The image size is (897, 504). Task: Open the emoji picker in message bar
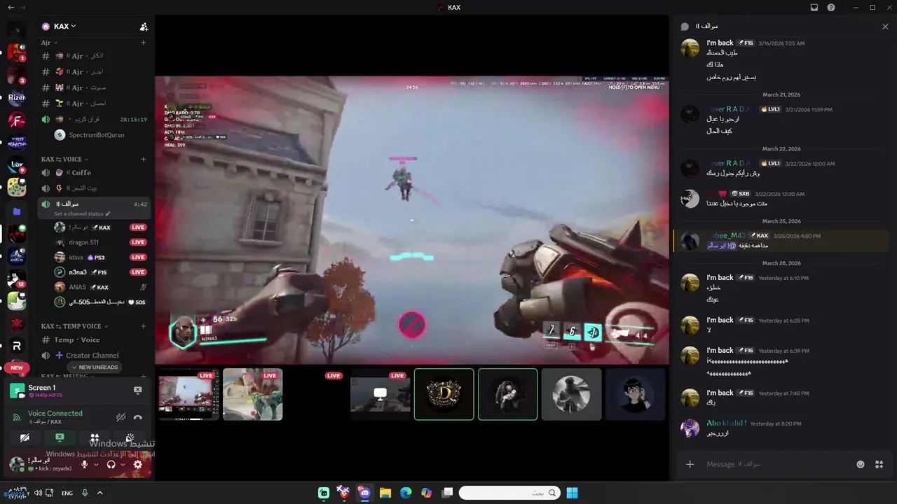click(x=861, y=464)
